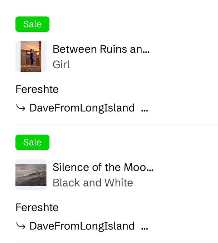Open ellipsis menu beside second DaveFromLongIsland
The width and height of the screenshot is (218, 243).
point(145,229)
